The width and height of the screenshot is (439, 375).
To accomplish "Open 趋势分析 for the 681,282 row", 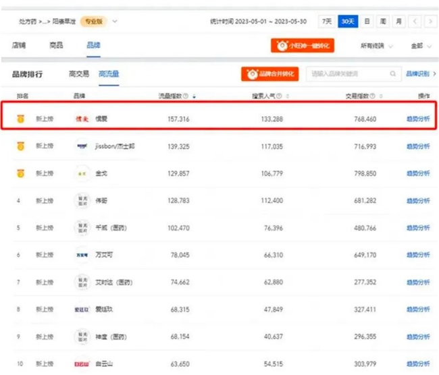I will click(x=417, y=200).
